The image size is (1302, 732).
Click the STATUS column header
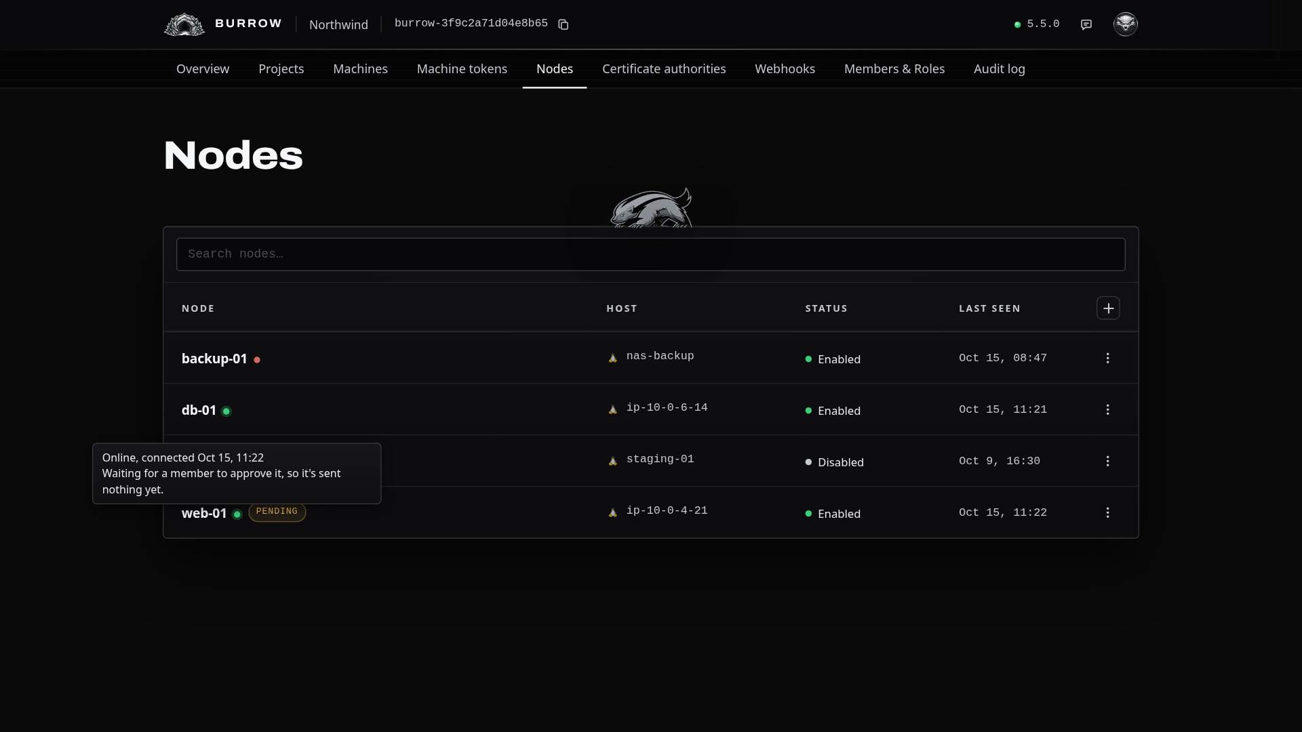(x=826, y=308)
